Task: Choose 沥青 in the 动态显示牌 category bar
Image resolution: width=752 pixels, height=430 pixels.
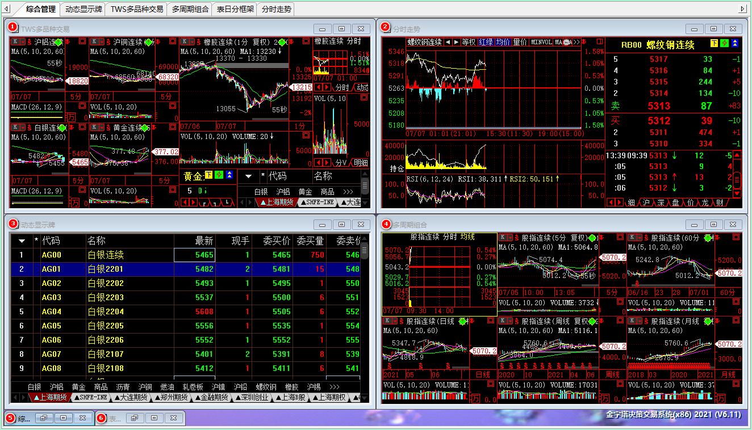Action: coord(123,387)
